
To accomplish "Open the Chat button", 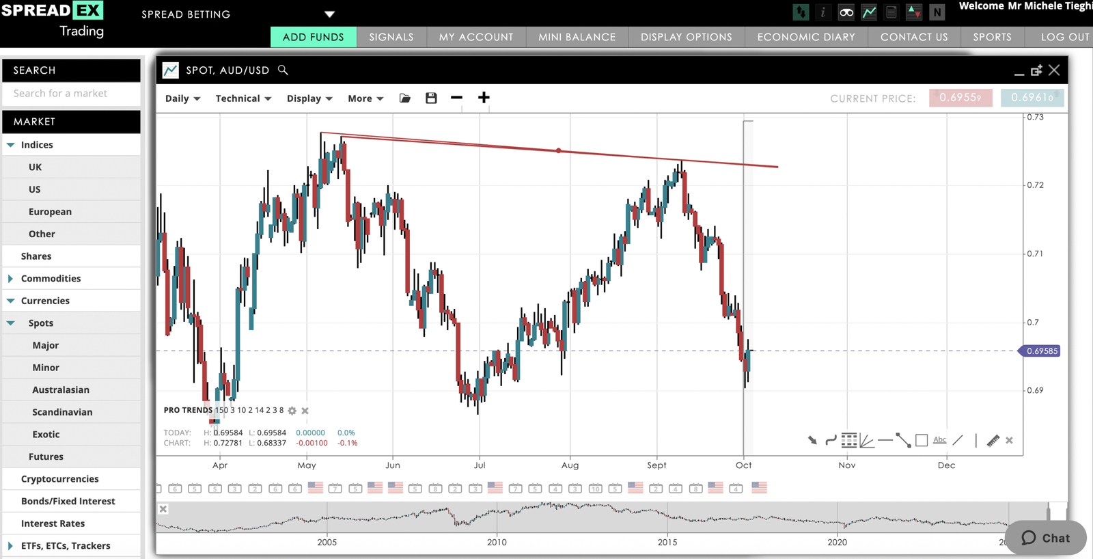I will pos(1046,538).
